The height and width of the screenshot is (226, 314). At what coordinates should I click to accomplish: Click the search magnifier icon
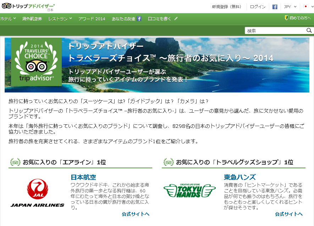tap(309, 31)
